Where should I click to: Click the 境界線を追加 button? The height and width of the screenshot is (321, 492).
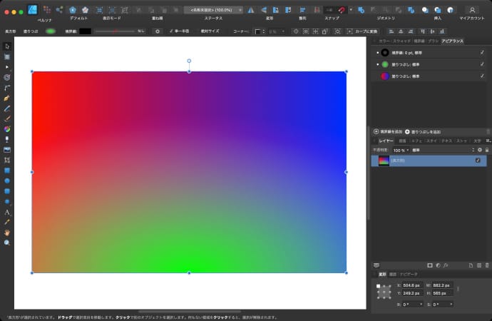[387, 132]
